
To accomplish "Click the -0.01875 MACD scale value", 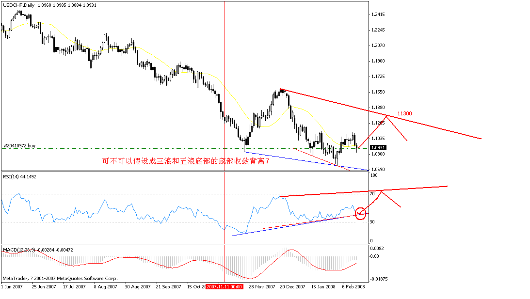I will click(379, 279).
